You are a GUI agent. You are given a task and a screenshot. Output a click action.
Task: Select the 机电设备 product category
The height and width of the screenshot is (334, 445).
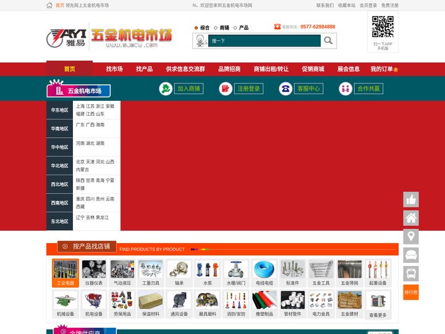(x=94, y=304)
